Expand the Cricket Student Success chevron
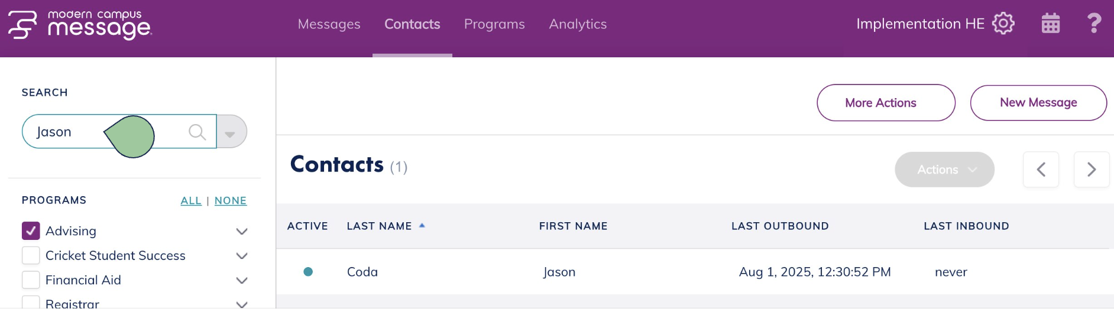The image size is (1114, 312). (x=242, y=256)
